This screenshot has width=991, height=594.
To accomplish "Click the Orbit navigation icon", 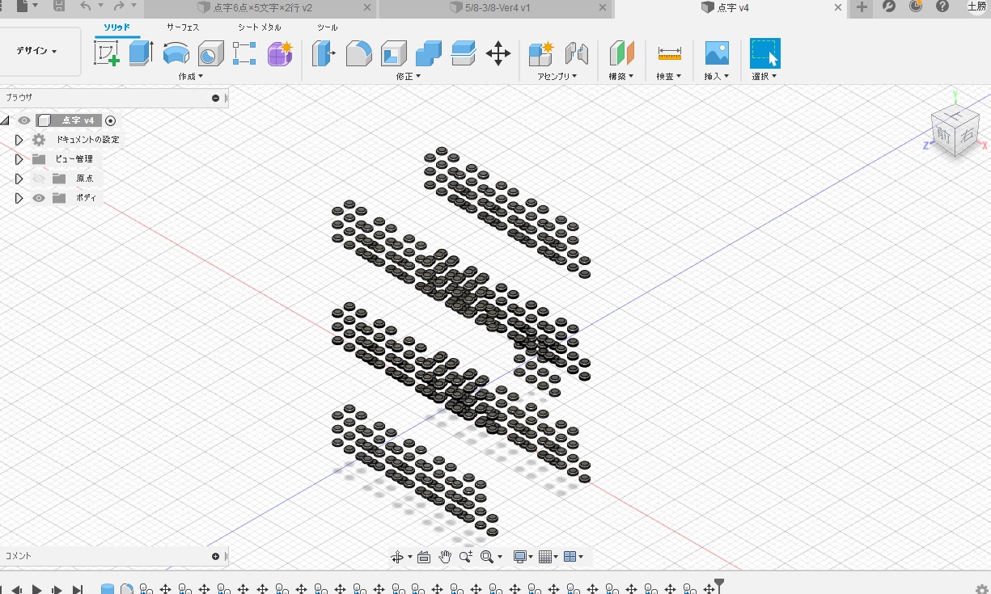I will pyautogui.click(x=397, y=557).
